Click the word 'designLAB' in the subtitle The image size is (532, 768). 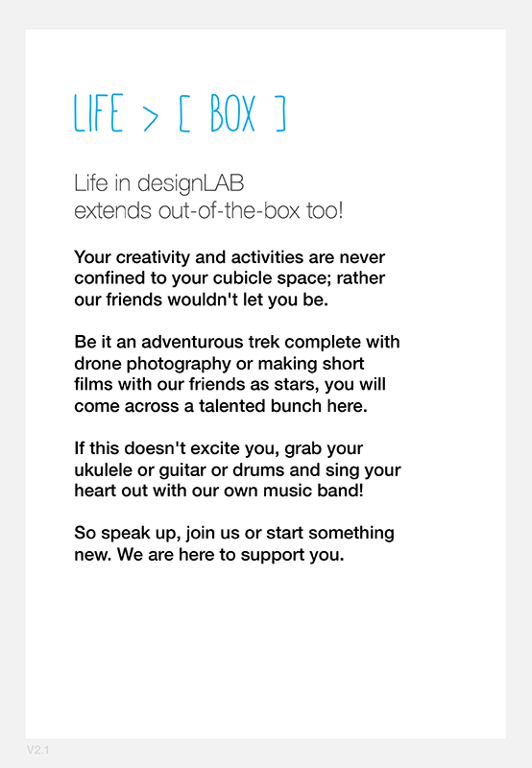click(190, 184)
